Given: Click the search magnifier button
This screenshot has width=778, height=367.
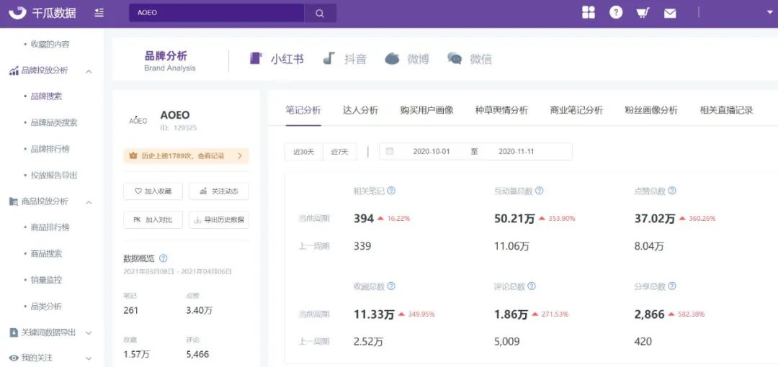Looking at the screenshot, I should (320, 14).
